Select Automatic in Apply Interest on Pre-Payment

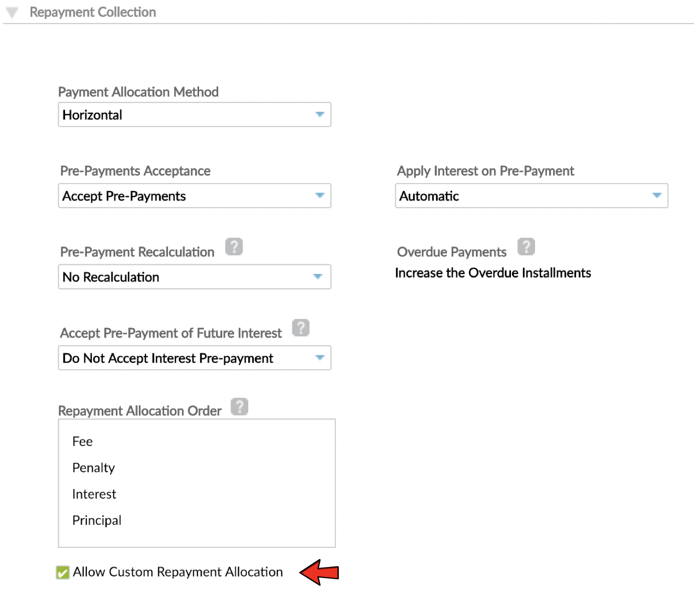(x=532, y=196)
